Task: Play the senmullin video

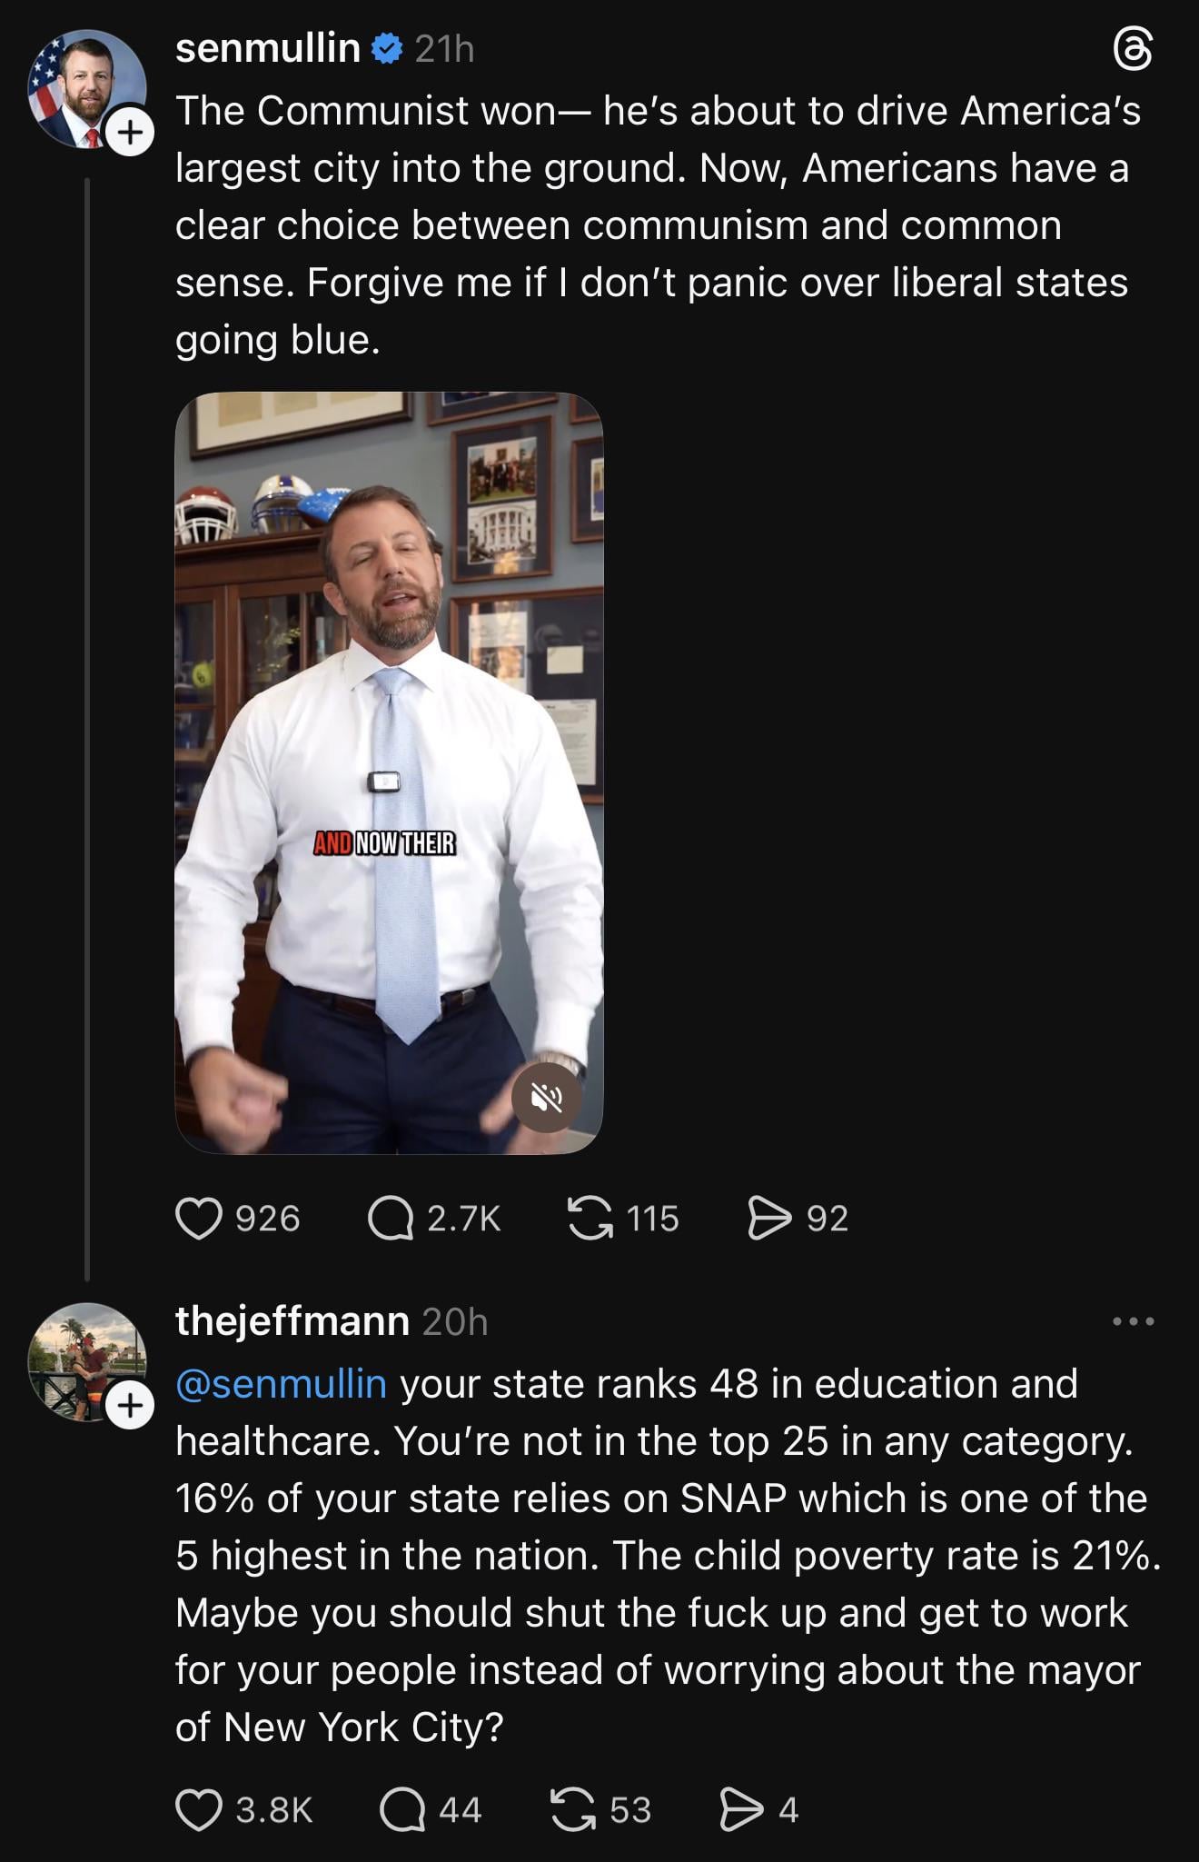Action: [389, 772]
